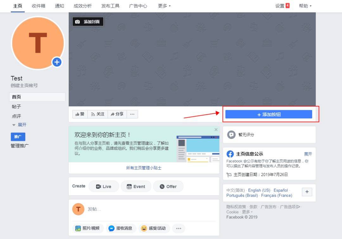The width and height of the screenshot is (342, 239).
Task: Create a Live video
Action: pos(104,186)
